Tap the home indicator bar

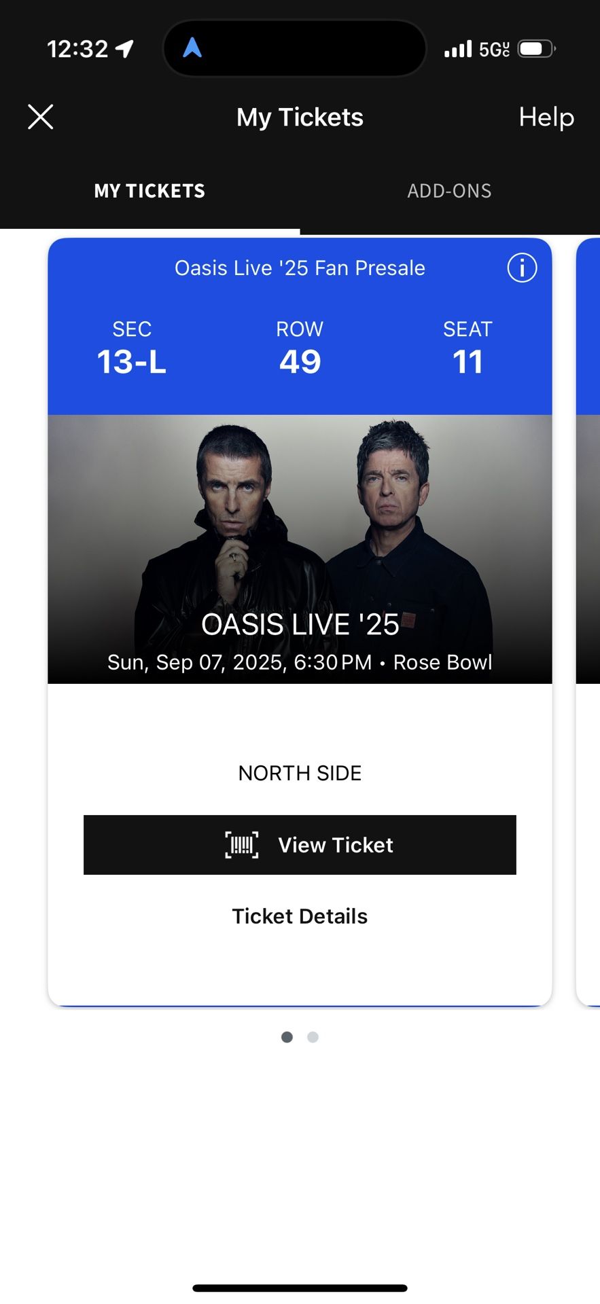(300, 1288)
